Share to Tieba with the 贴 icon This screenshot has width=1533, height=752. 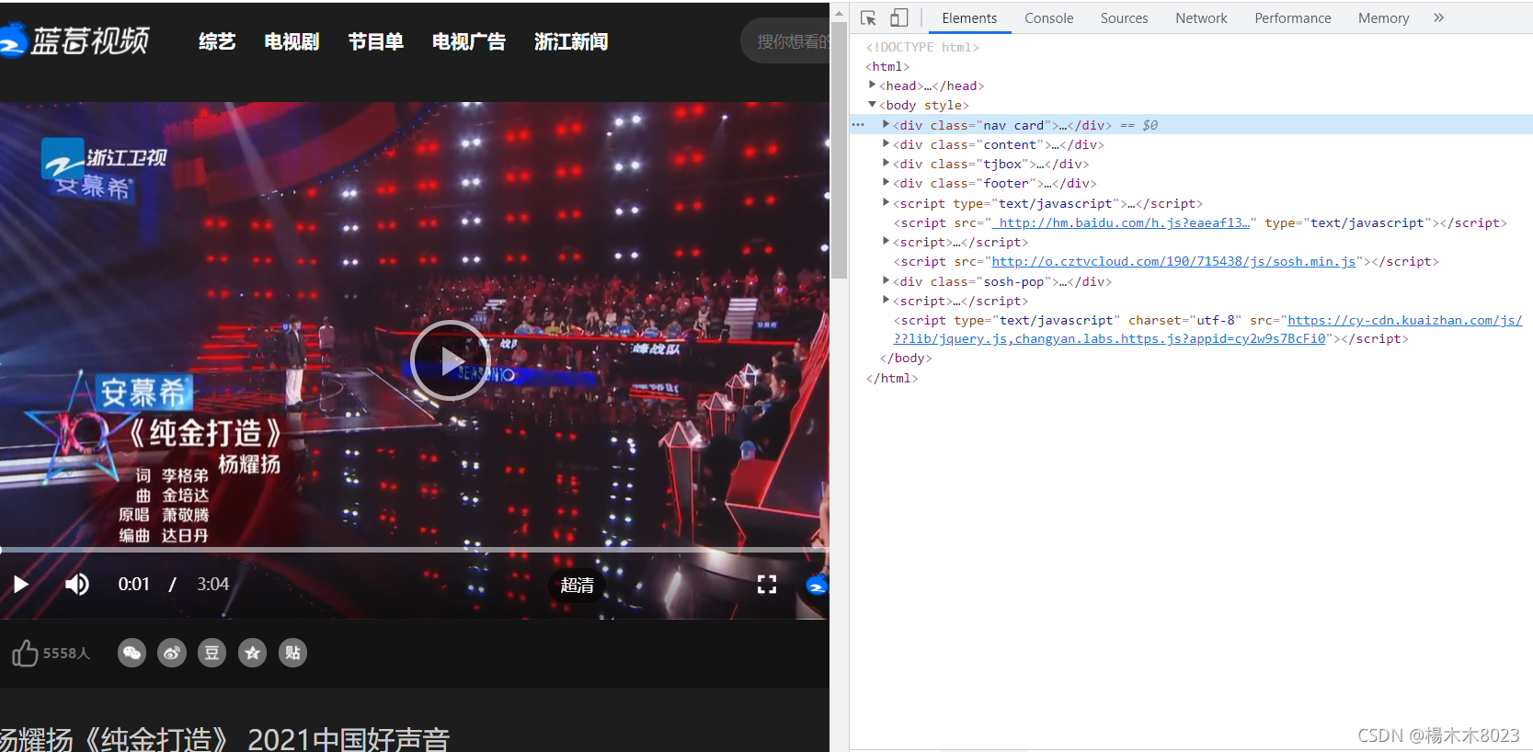(292, 653)
